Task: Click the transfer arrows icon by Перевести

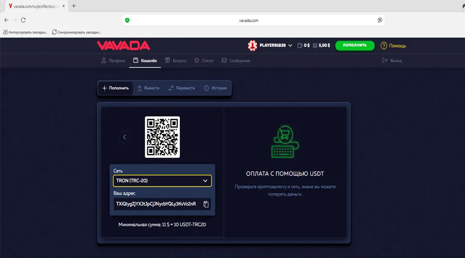Action: coord(171,88)
